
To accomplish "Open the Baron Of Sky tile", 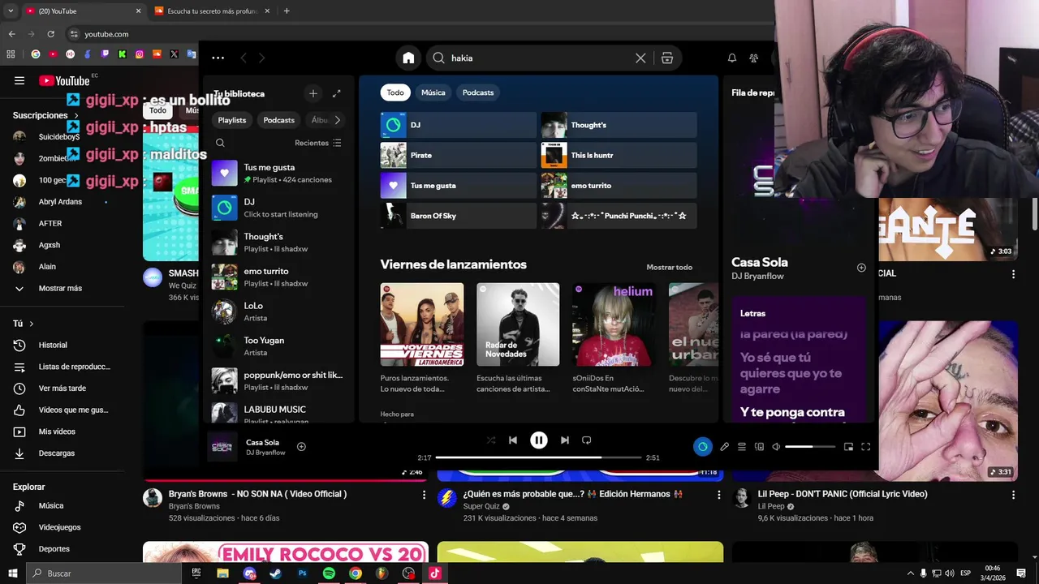I will click(459, 216).
